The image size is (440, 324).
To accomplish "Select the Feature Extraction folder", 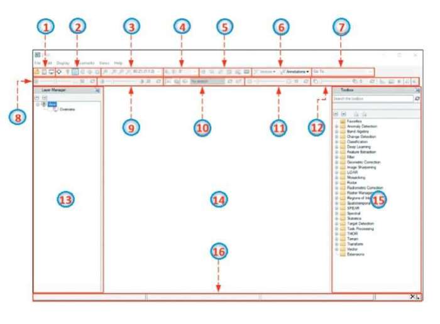I will (361, 152).
